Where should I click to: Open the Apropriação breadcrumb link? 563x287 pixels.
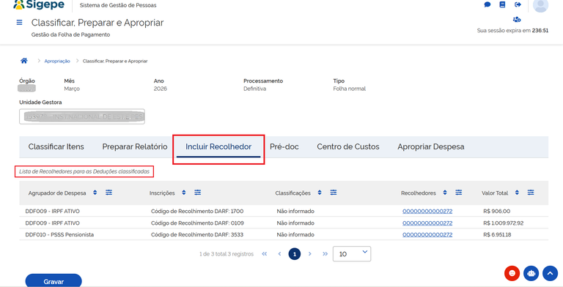coord(57,61)
